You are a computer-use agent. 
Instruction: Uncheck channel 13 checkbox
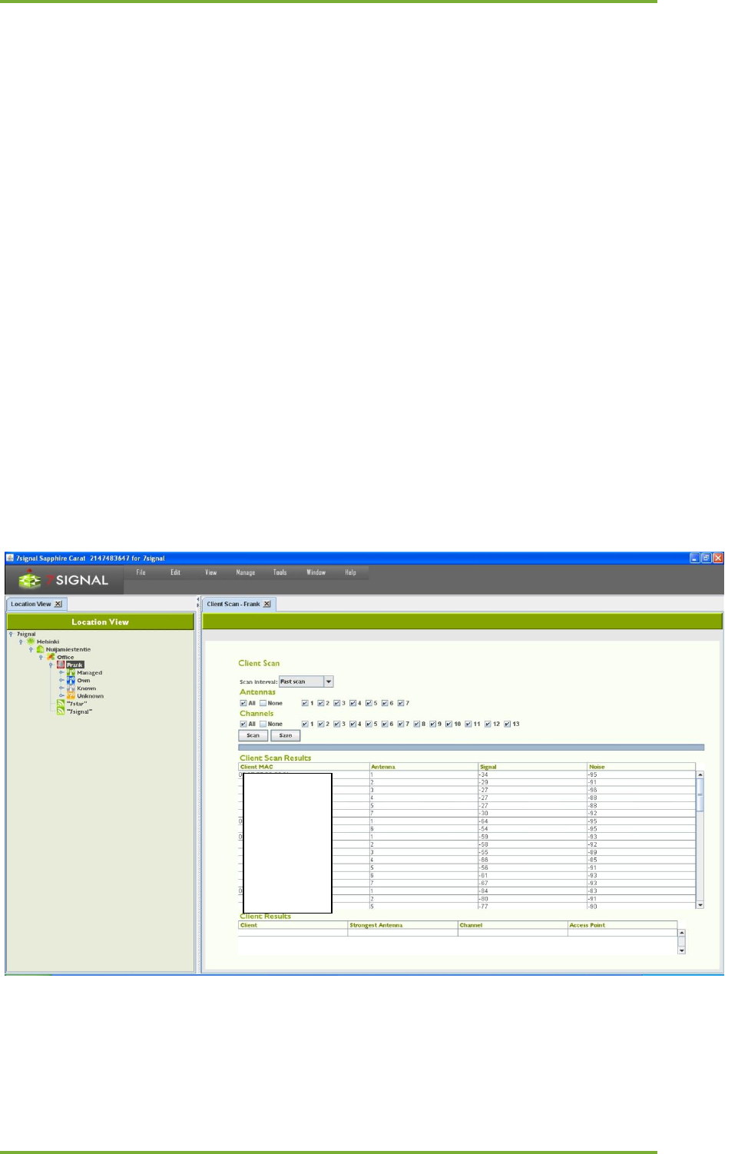tap(507, 724)
